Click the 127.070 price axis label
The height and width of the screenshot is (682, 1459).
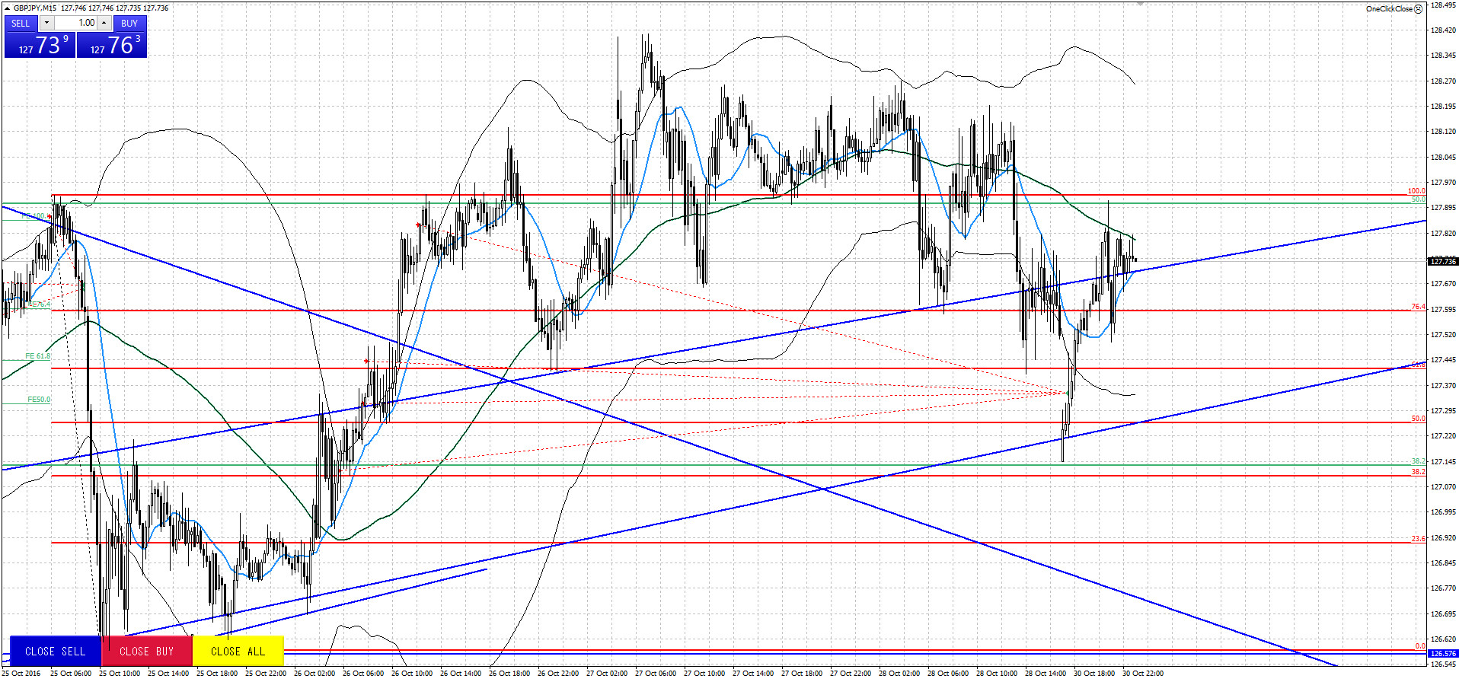tap(1443, 486)
